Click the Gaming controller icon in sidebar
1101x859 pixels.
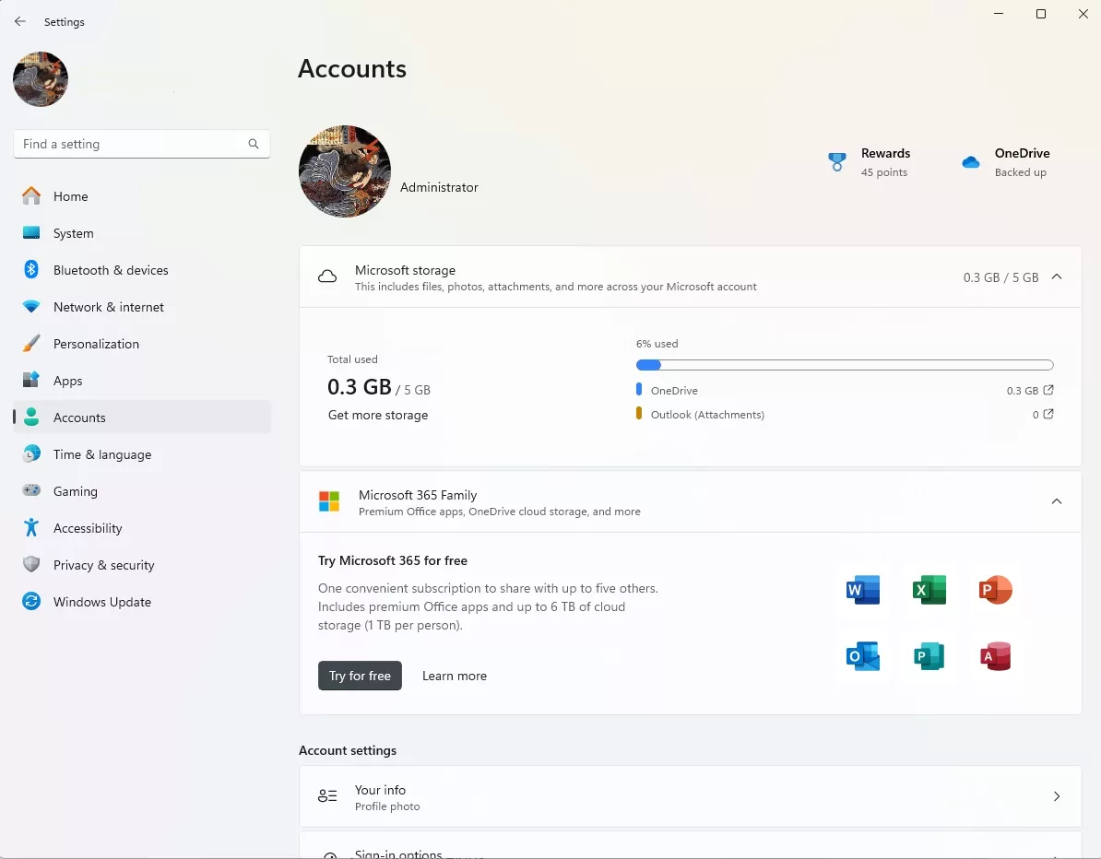click(31, 490)
